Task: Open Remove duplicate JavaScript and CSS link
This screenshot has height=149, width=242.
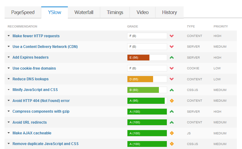Action: pyautogui.click(x=46, y=144)
